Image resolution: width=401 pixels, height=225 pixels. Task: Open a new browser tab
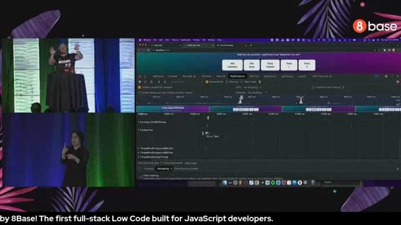[x=251, y=45]
